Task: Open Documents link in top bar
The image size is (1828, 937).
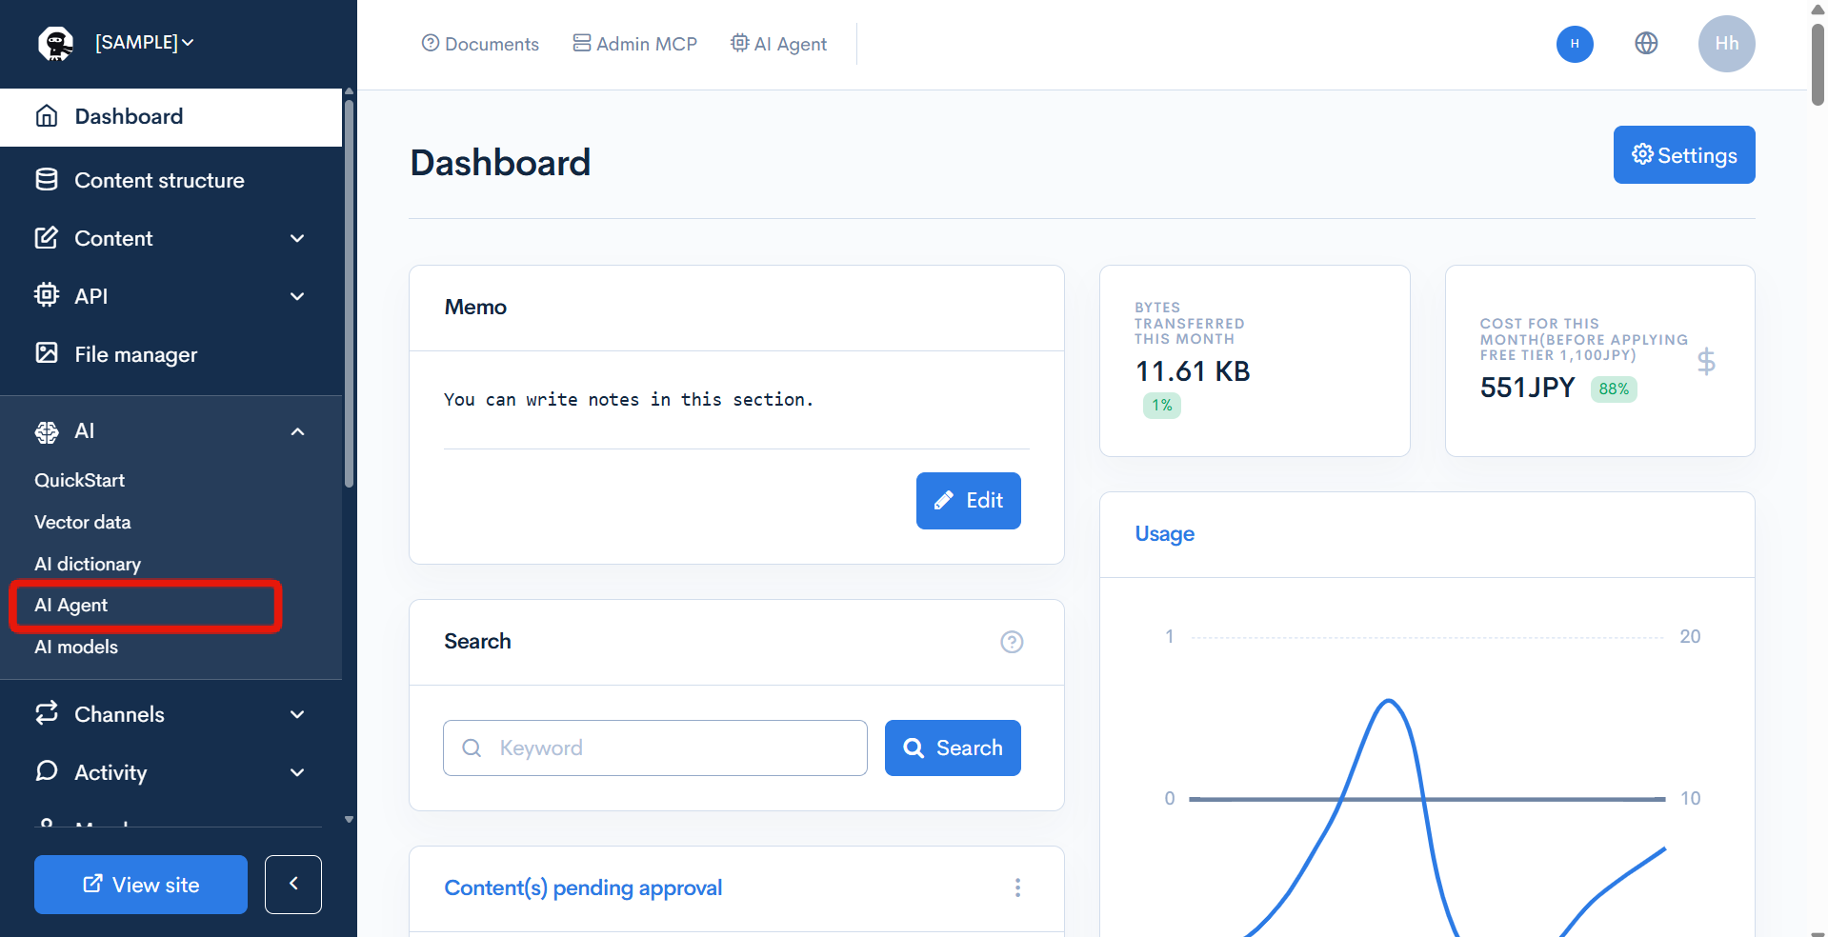Action: pyautogui.click(x=480, y=44)
